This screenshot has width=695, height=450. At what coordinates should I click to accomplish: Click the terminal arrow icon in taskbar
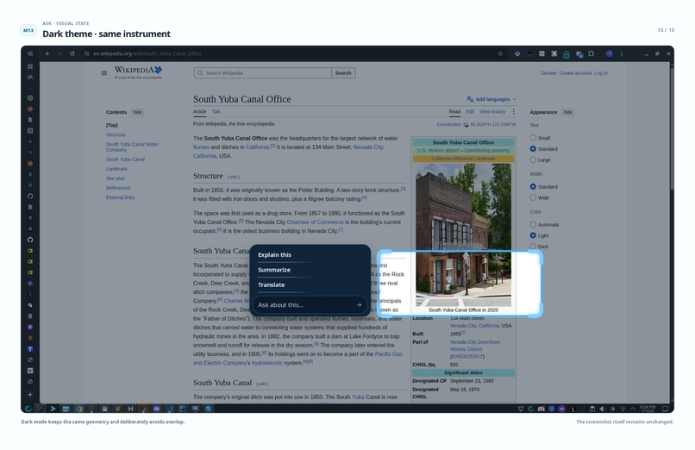pyautogui.click(x=53, y=409)
